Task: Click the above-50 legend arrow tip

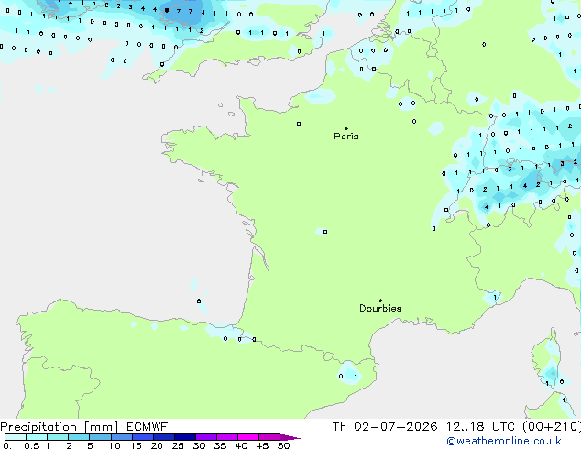Action: pyautogui.click(x=290, y=437)
